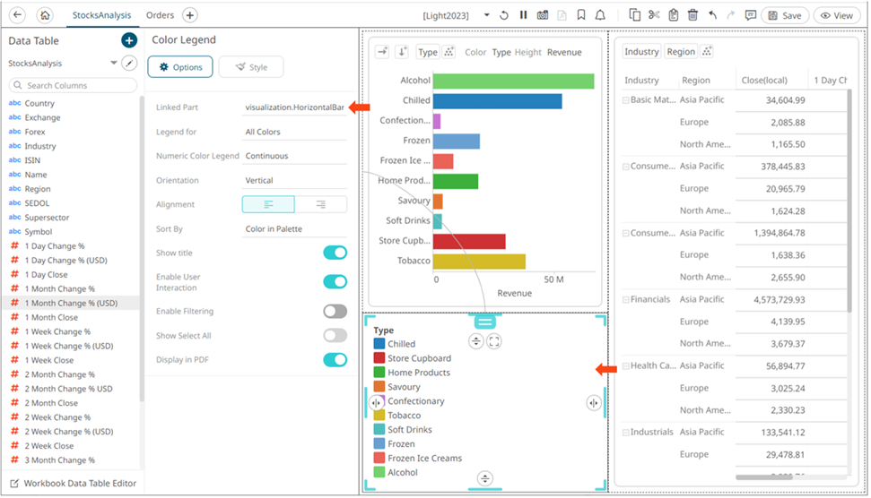Click the Home icon button

pyautogui.click(x=45, y=15)
